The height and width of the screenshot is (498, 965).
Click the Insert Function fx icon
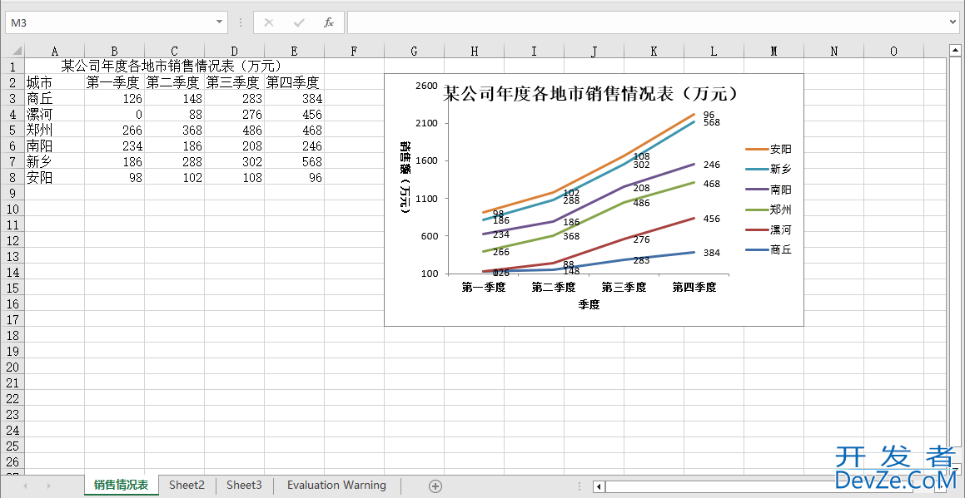pos(329,22)
